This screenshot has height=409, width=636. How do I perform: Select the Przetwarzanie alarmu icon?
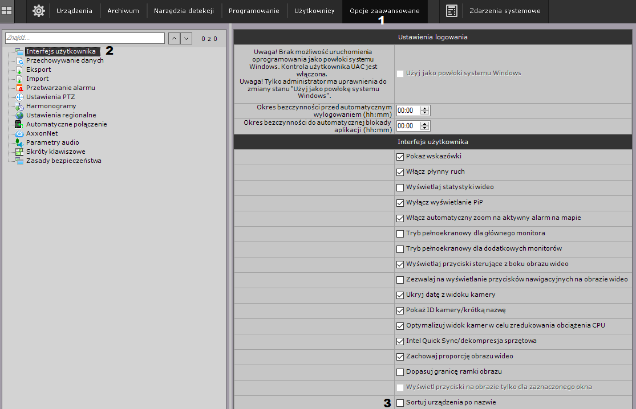tap(19, 88)
